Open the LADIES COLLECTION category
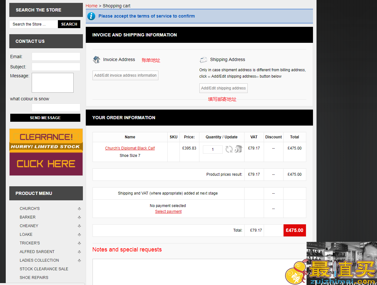The width and height of the screenshot is (377, 285). 39,260
